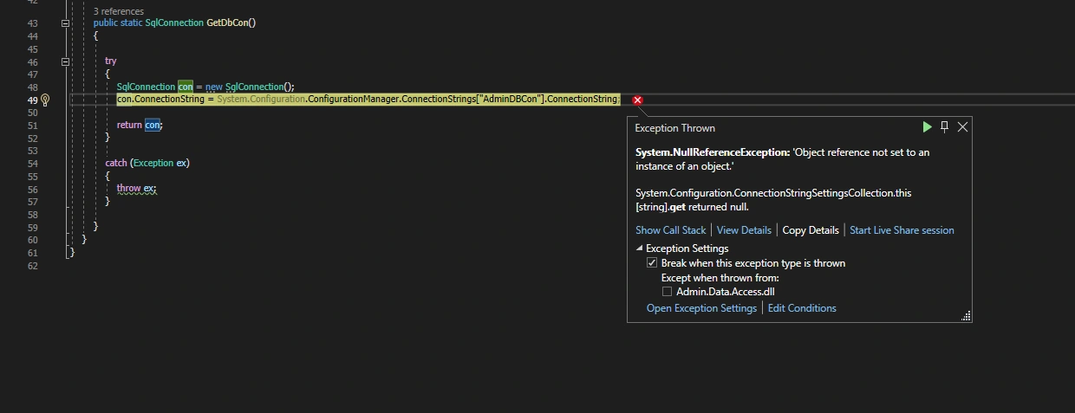Click the throw ex statement
The height and width of the screenshot is (413, 1075).
[137, 188]
